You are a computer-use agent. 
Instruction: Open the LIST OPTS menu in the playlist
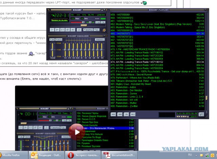click(201, 114)
